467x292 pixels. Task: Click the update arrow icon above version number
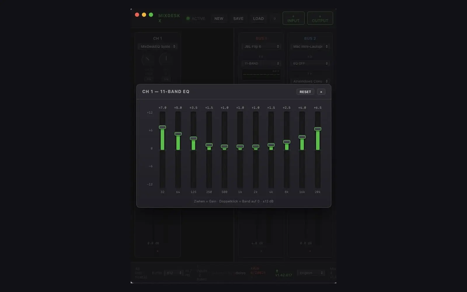pos(277,271)
